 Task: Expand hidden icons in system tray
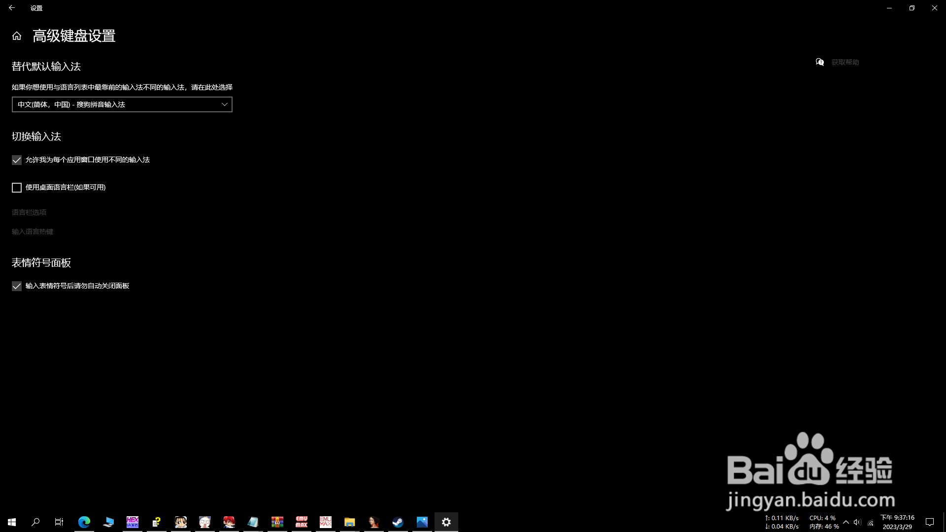click(846, 522)
